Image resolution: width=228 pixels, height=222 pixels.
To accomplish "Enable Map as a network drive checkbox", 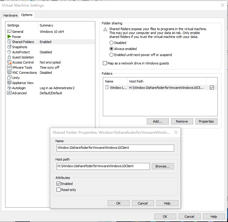I will point(105,63).
